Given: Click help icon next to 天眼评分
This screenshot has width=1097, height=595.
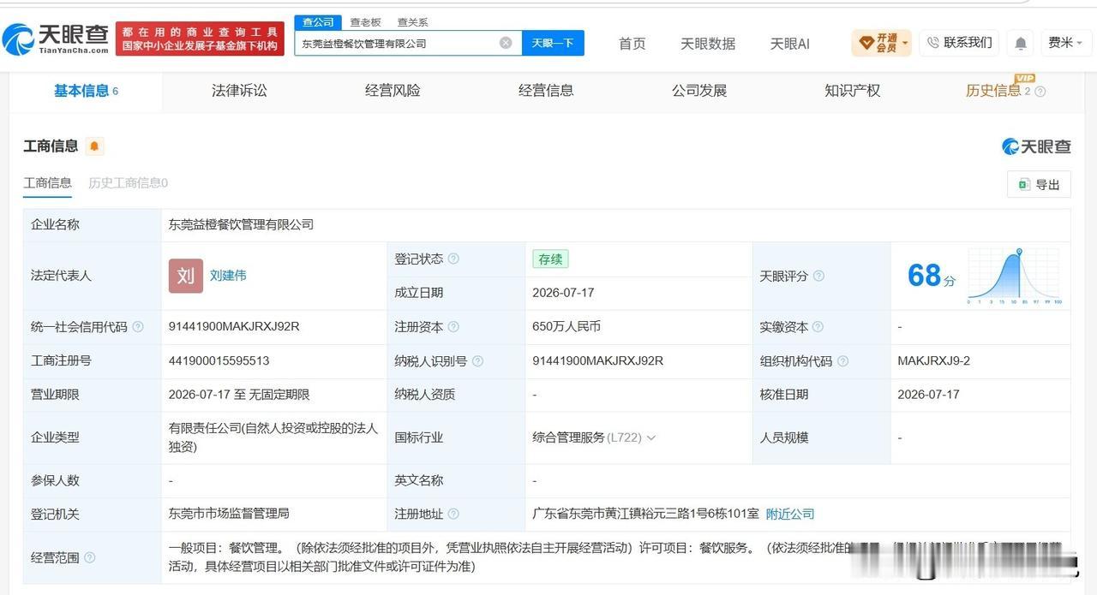Looking at the screenshot, I should pos(818,276).
